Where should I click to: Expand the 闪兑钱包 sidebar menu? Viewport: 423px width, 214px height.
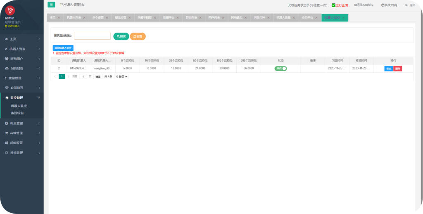(22, 69)
